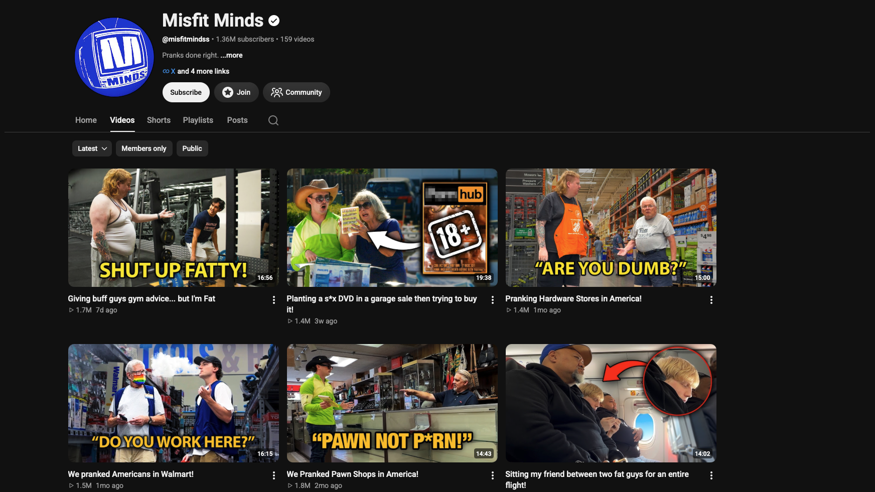Filter videos by Public
This screenshot has width=875, height=492.
click(192, 148)
